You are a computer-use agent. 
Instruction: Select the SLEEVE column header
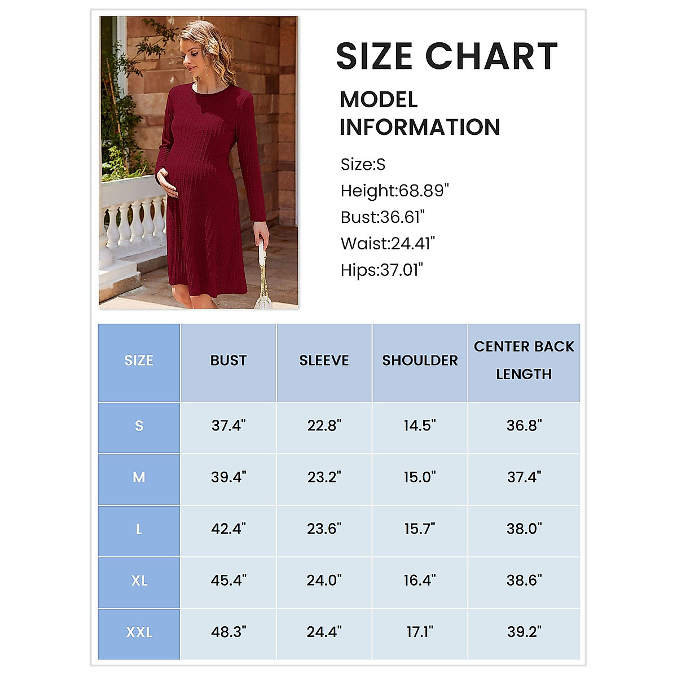click(x=324, y=361)
